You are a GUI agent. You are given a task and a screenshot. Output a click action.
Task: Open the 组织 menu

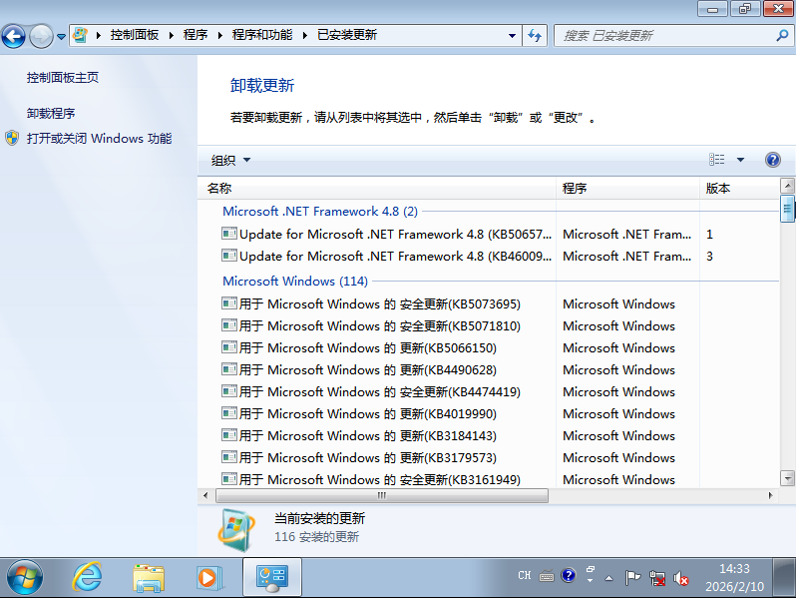tap(231, 160)
